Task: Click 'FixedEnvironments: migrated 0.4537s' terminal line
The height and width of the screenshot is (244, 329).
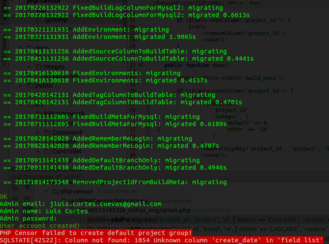Action: point(105,80)
